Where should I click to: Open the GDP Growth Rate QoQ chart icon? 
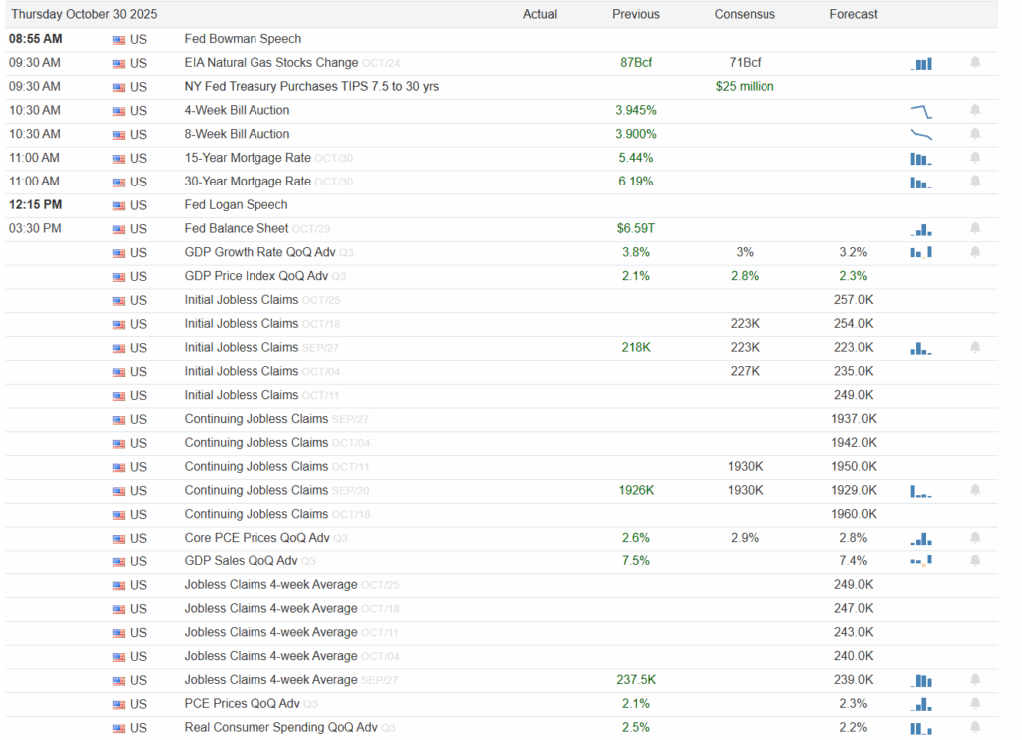pyautogui.click(x=921, y=252)
